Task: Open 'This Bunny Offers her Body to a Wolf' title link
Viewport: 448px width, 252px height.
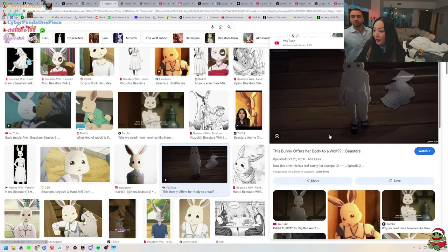Action: (317, 151)
